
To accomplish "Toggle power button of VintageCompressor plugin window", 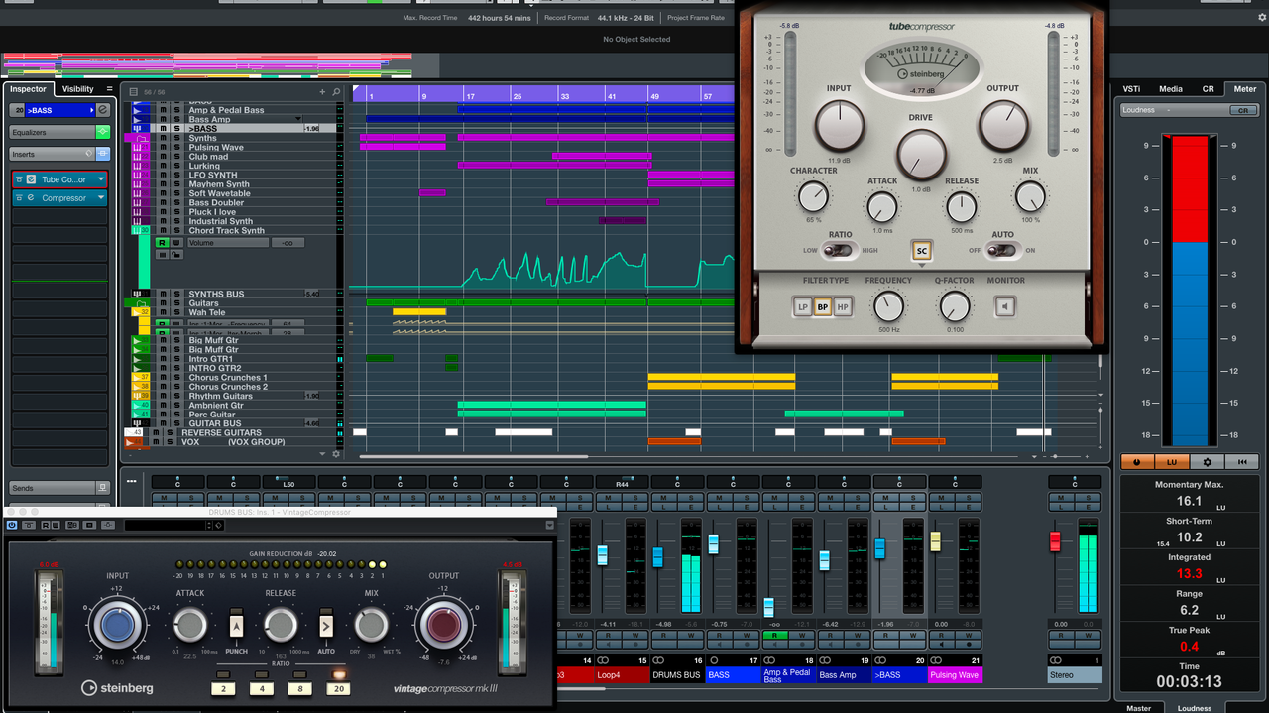I will coord(12,525).
